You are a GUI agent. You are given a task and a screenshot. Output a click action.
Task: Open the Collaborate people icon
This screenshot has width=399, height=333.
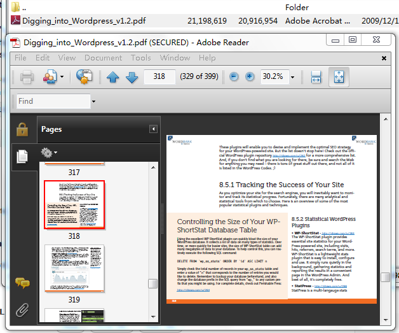[x=50, y=76]
